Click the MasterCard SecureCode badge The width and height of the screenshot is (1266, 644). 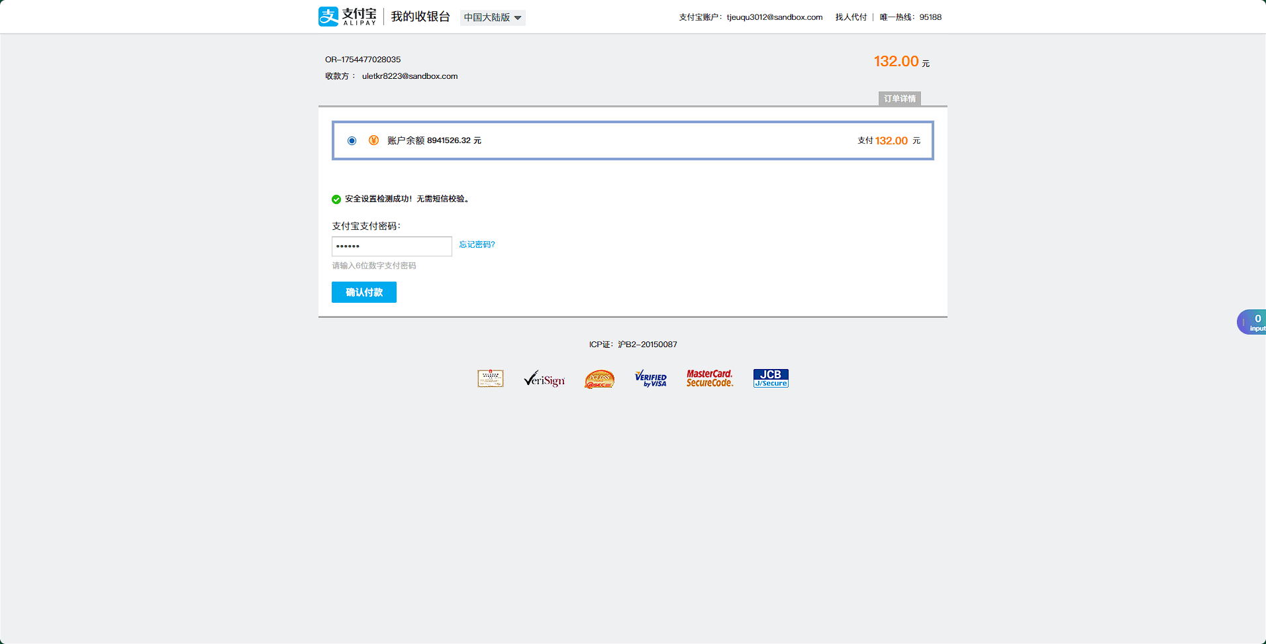point(709,378)
